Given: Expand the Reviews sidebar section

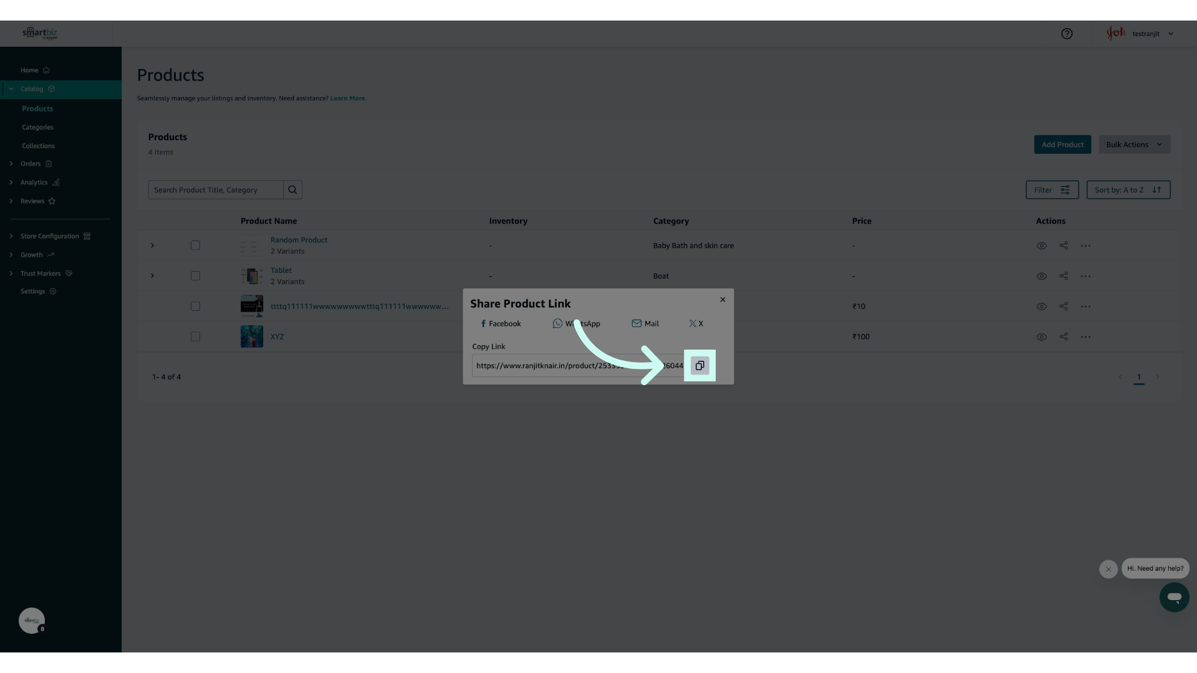Looking at the screenshot, I should click(x=11, y=201).
